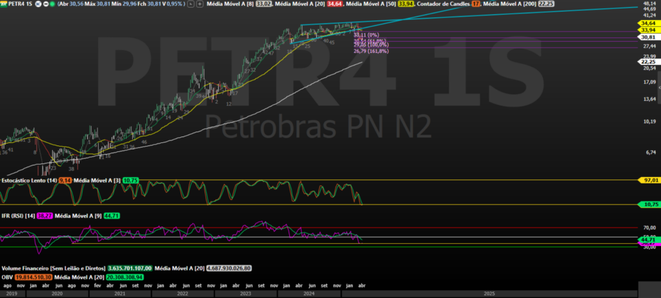Screen dimensions: 661x298
Task: Click the IFR (RSI) [14] indicator label
Action: coord(18,216)
